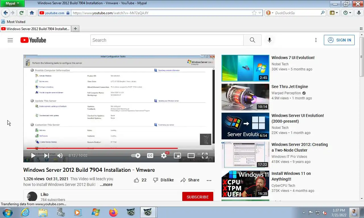This screenshot has width=364, height=218.
Task: Enter full screen mode
Action: pos(204,155)
